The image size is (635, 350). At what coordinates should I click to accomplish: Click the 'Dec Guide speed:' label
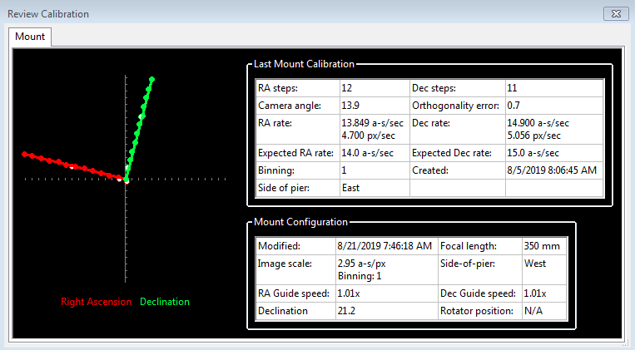pyautogui.click(x=479, y=293)
